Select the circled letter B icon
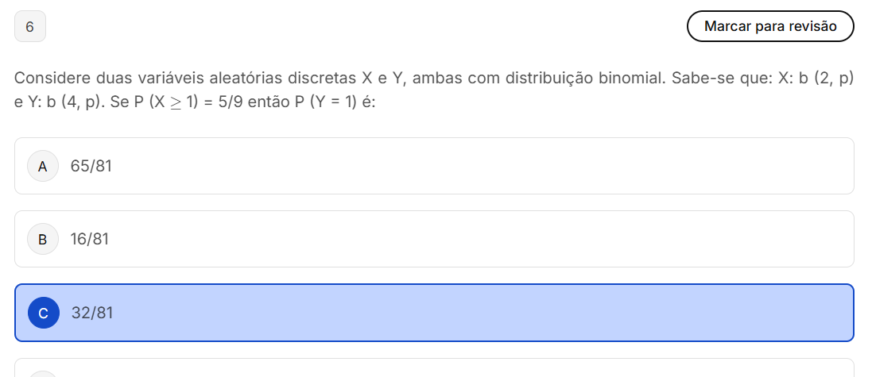The height and width of the screenshot is (377, 872). (43, 239)
